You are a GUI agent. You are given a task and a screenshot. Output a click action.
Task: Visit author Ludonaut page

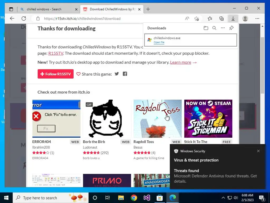click(90, 147)
